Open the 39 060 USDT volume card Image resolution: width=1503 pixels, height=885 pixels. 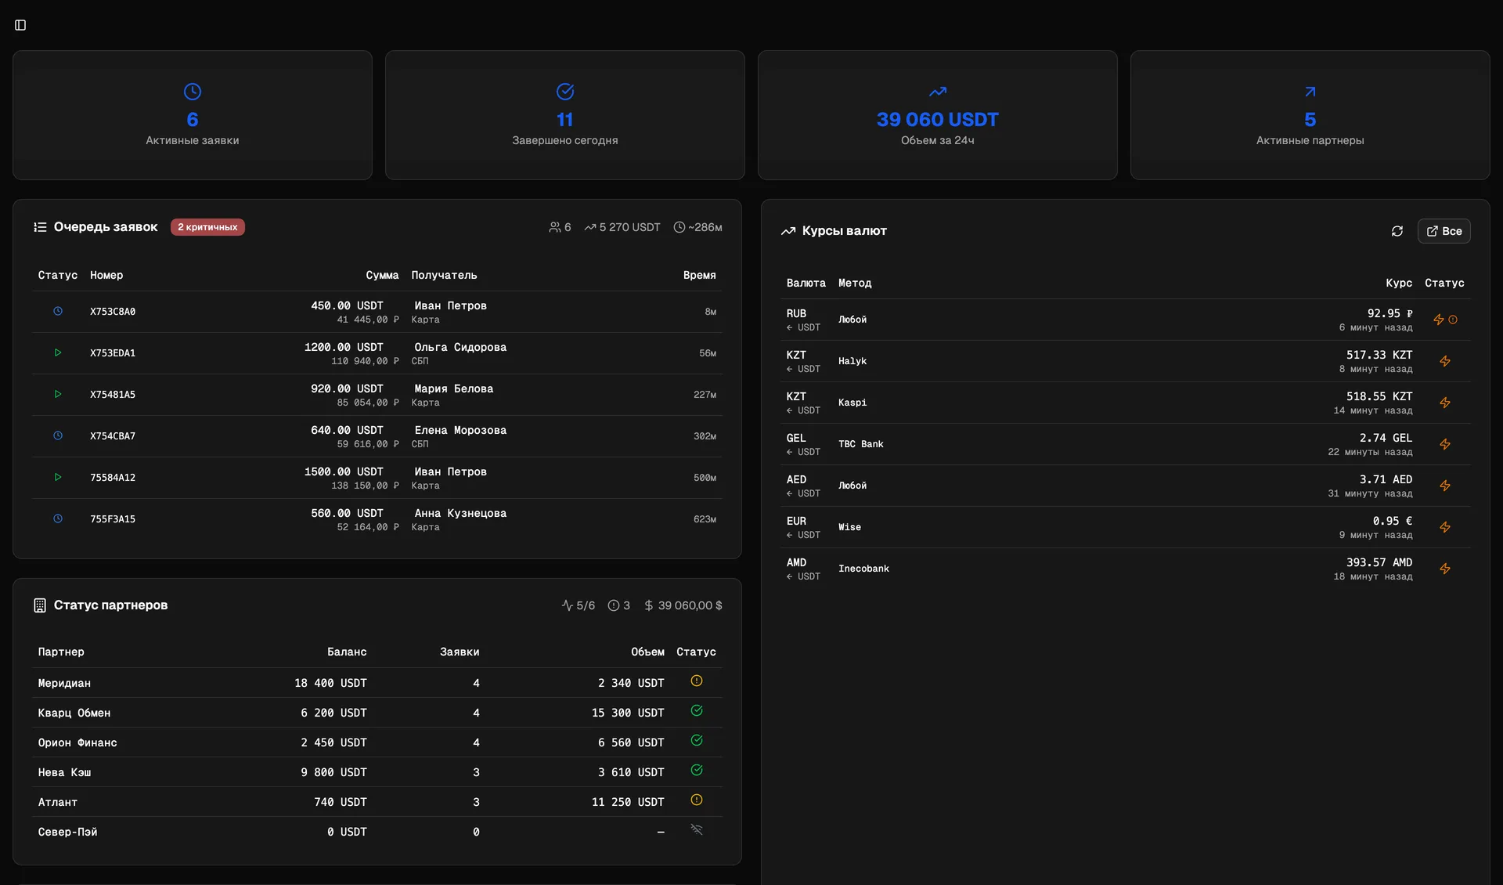[x=938, y=115]
